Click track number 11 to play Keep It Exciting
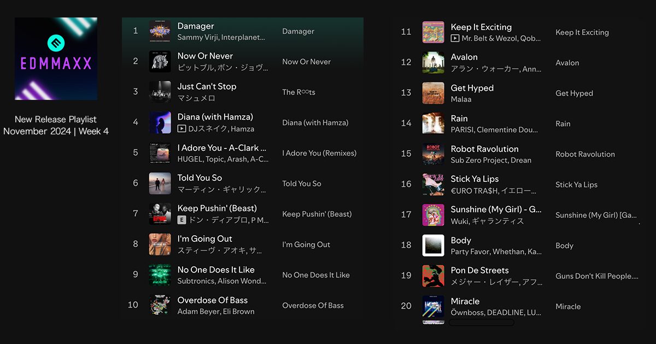 point(406,32)
